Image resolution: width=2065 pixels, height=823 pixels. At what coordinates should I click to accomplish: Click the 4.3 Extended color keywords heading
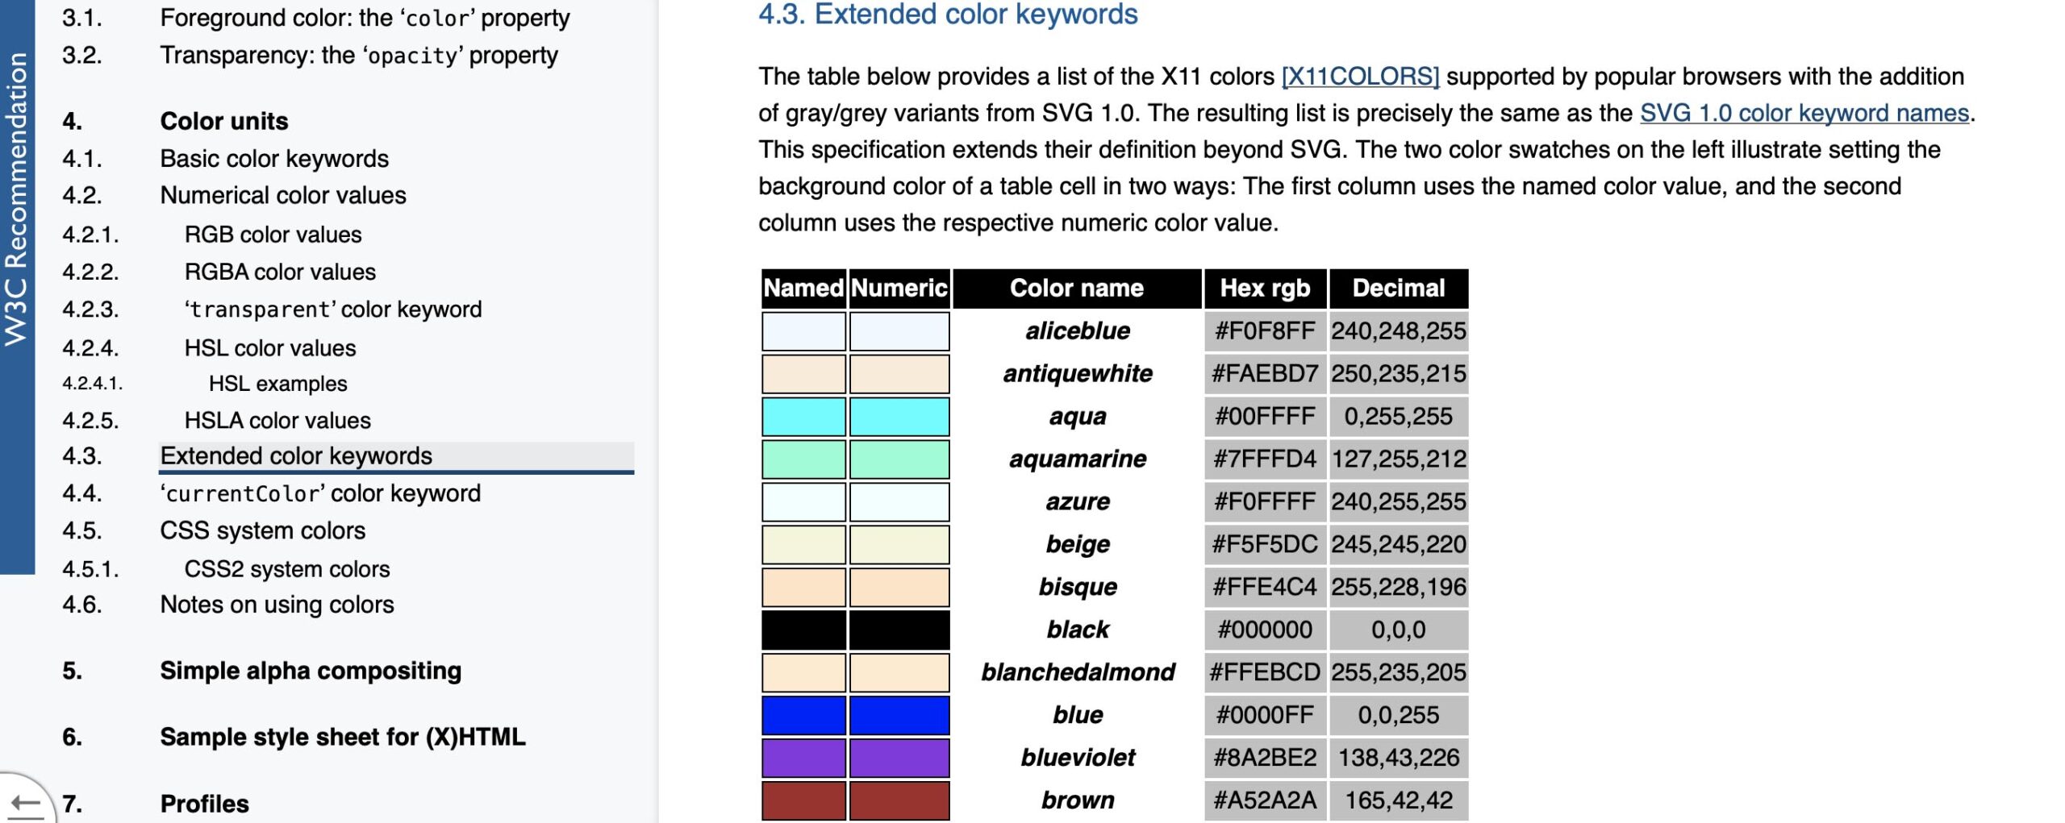coord(948,15)
